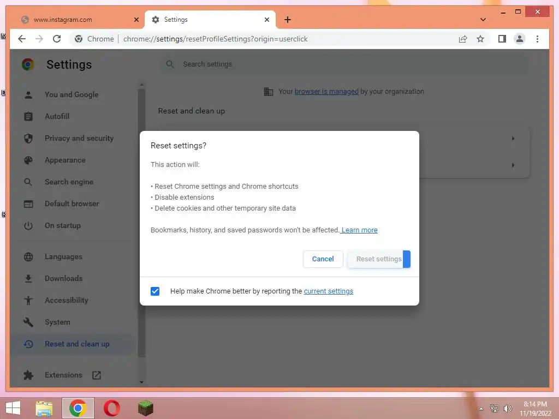
Task: Expand the first reset option arrow
Action: (513, 138)
